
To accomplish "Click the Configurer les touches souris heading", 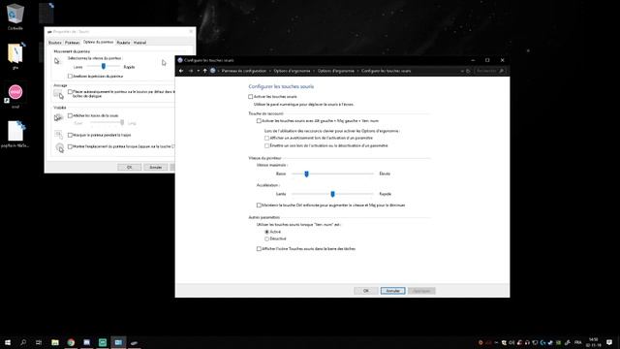I will pyautogui.click(x=281, y=86).
